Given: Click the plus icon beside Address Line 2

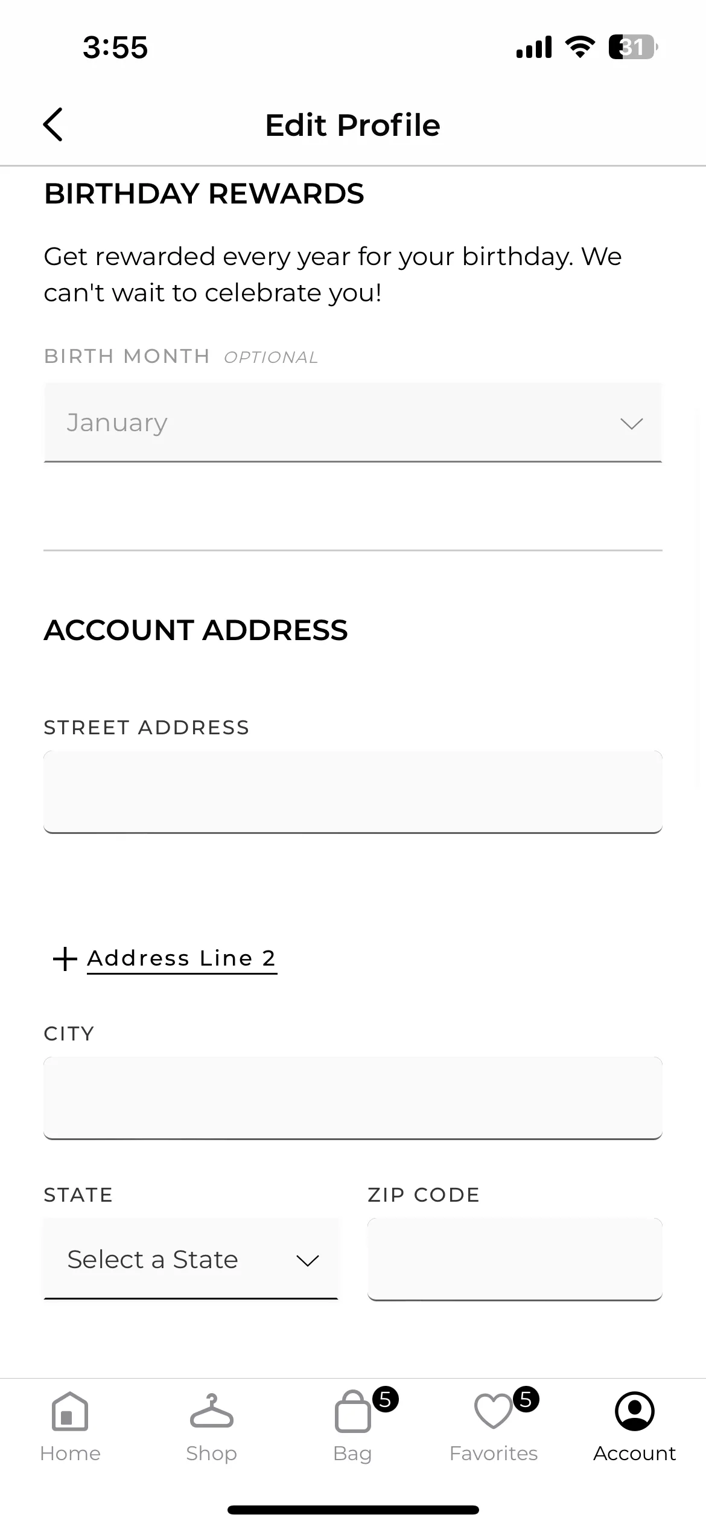Looking at the screenshot, I should tap(65, 959).
